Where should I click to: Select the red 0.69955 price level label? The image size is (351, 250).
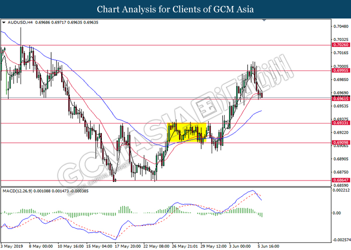pyautogui.click(x=341, y=70)
